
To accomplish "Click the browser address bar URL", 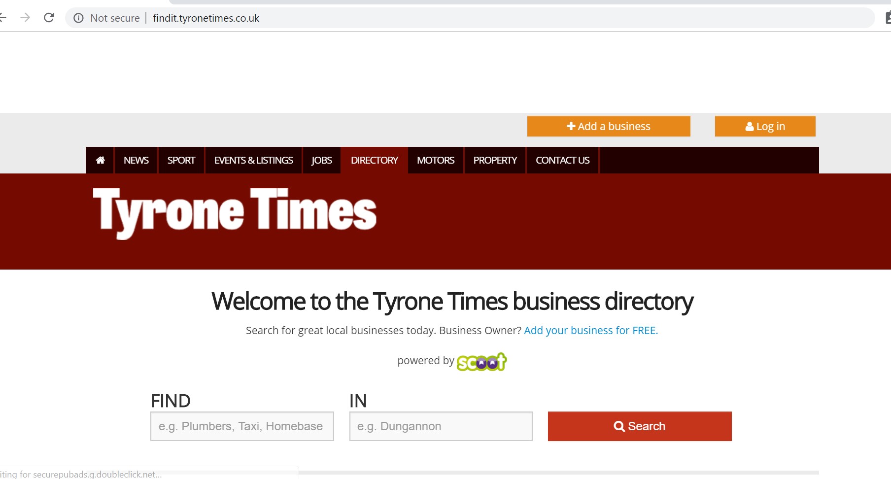I will 206,18.
